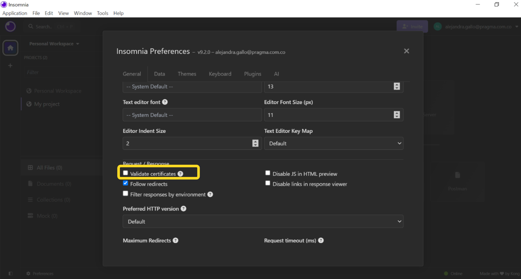Switch to the General tab

(x=132, y=74)
